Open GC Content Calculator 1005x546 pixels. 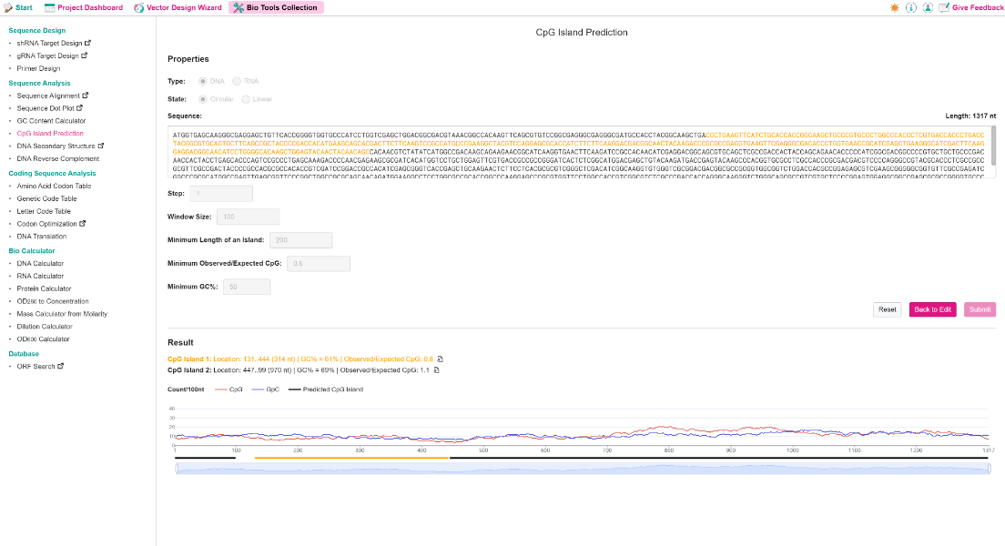51,120
